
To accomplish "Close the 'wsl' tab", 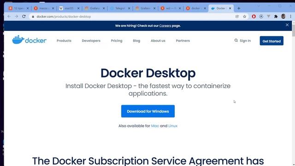I will pyautogui.click(x=180, y=8).
